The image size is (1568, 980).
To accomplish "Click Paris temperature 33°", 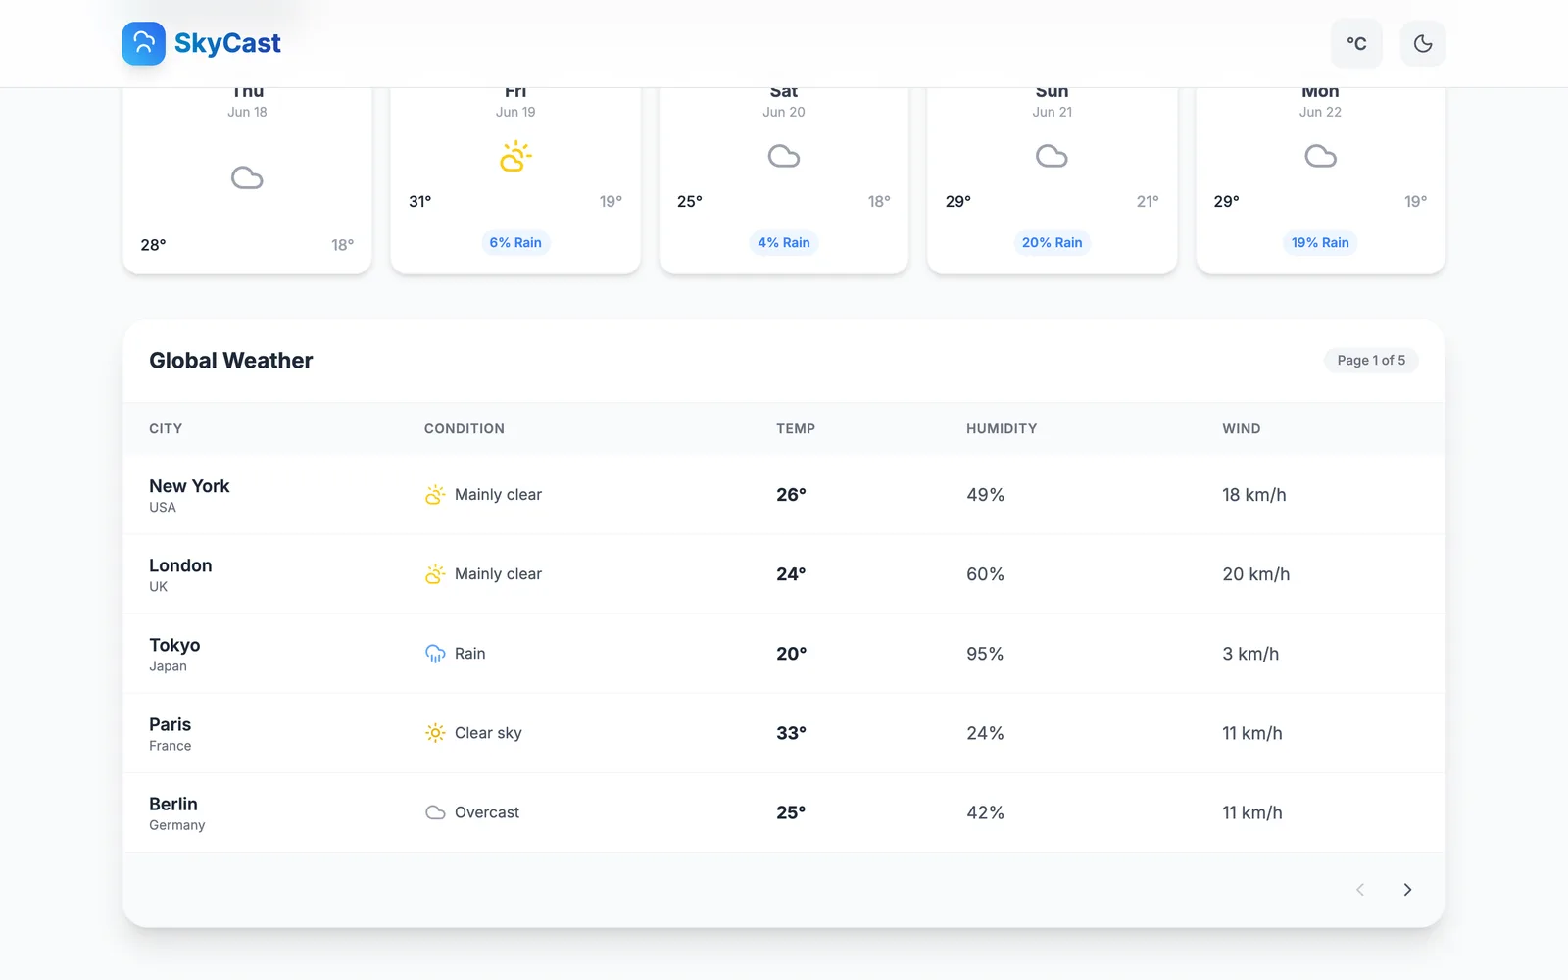I will 791,733.
